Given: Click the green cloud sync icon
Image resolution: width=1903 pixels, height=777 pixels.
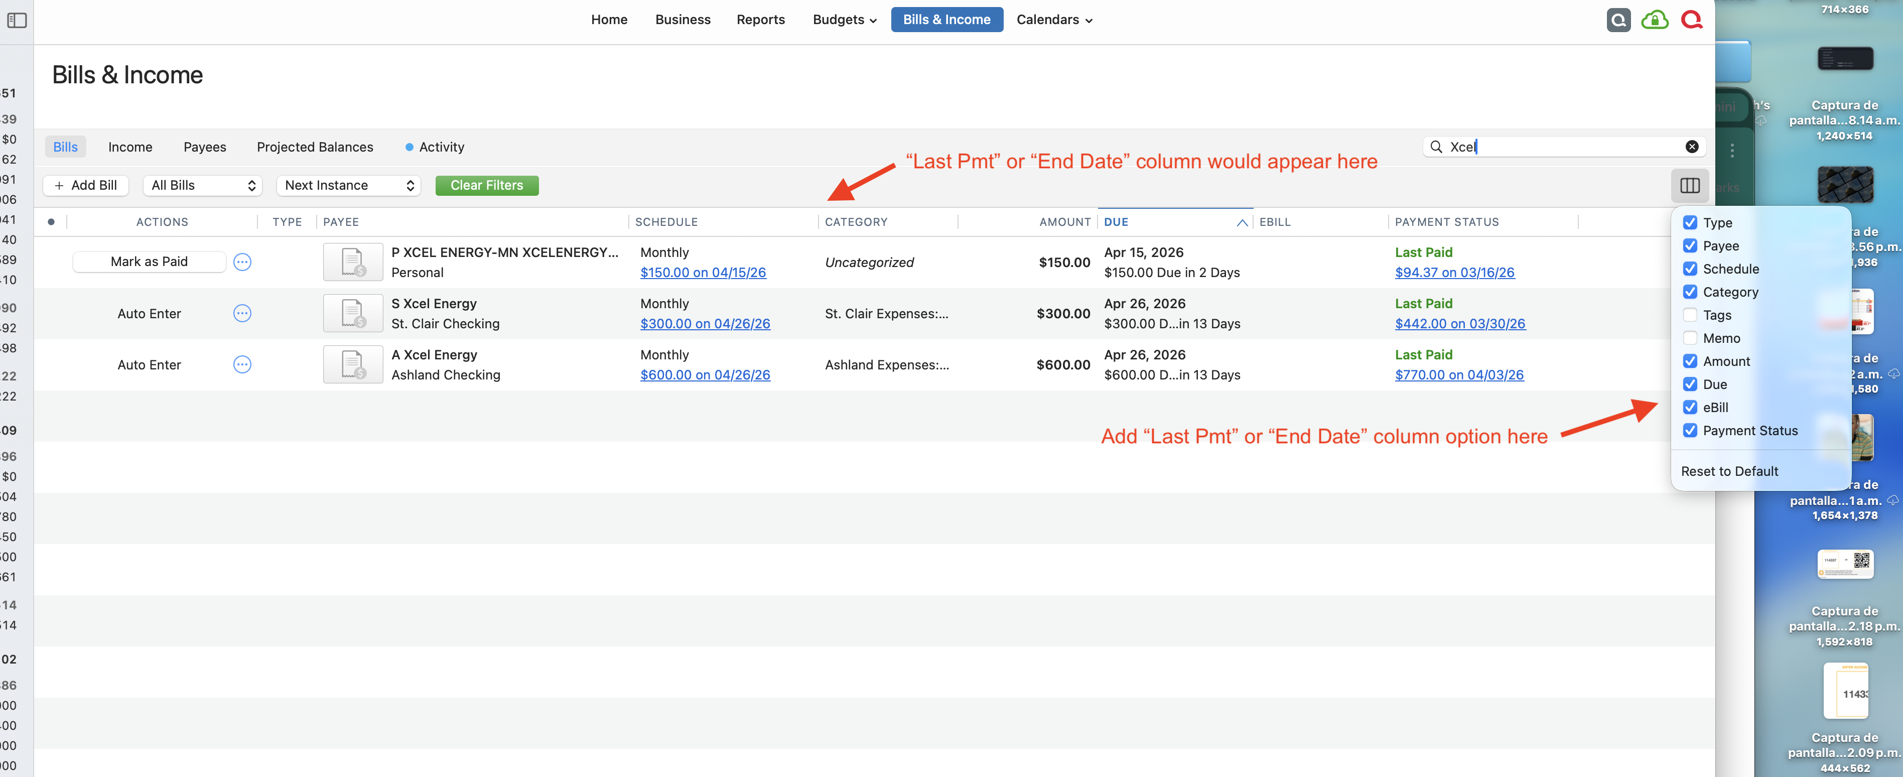Looking at the screenshot, I should click(1655, 20).
